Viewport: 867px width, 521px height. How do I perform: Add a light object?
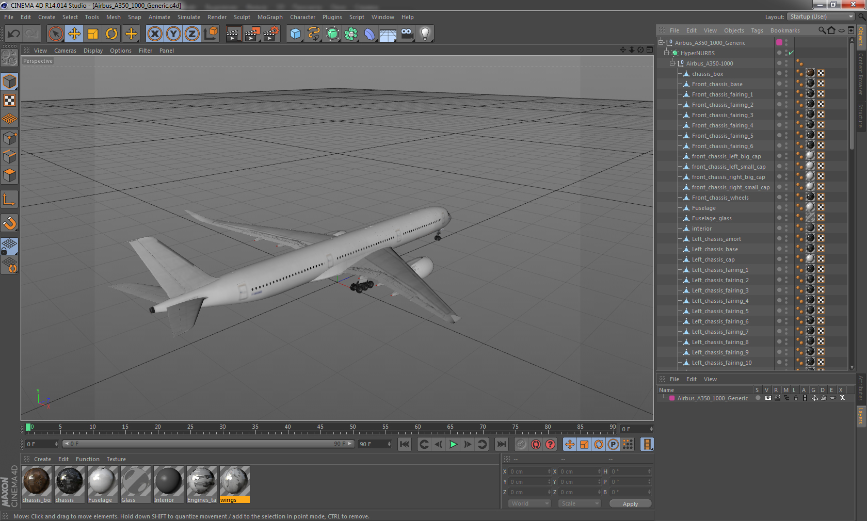point(425,34)
